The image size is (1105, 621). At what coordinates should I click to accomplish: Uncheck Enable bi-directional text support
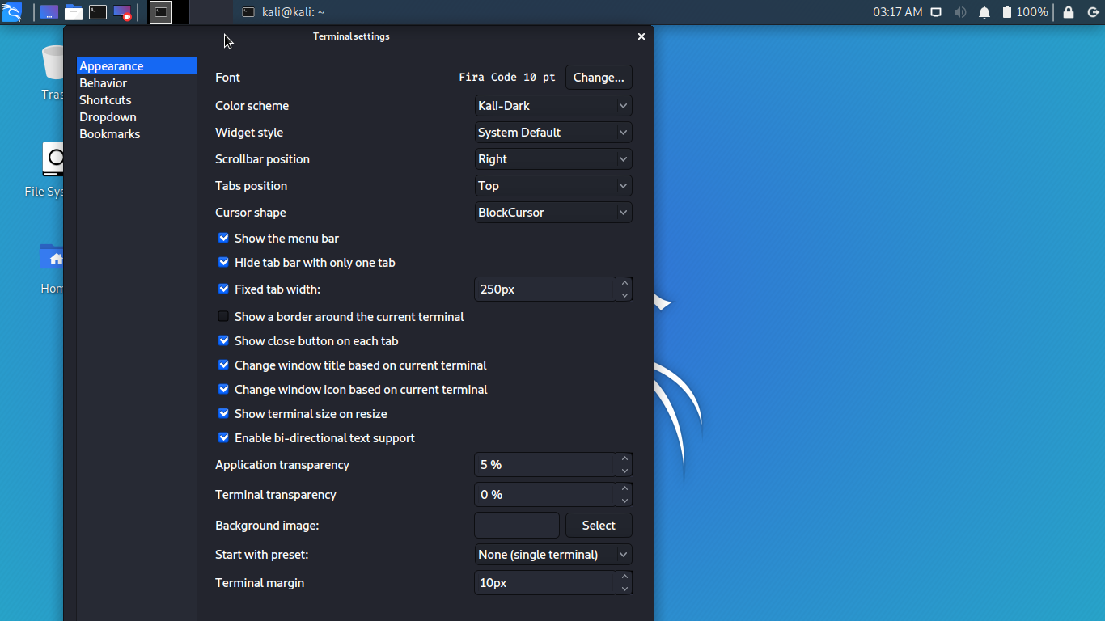(224, 438)
